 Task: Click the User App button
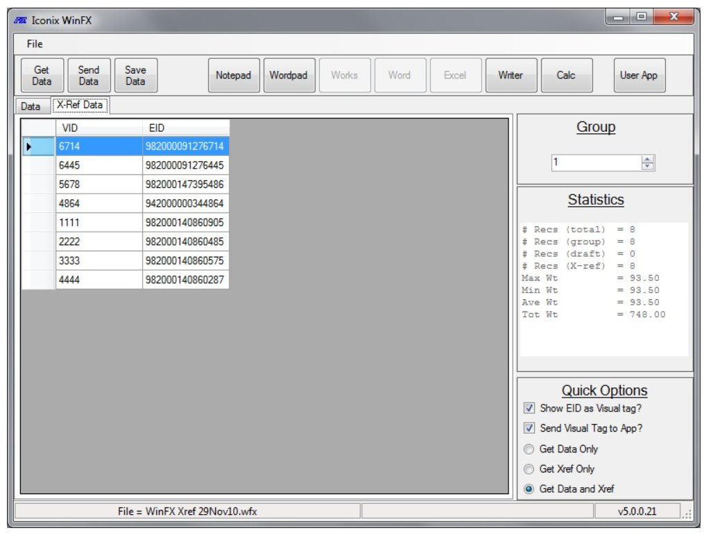(639, 76)
